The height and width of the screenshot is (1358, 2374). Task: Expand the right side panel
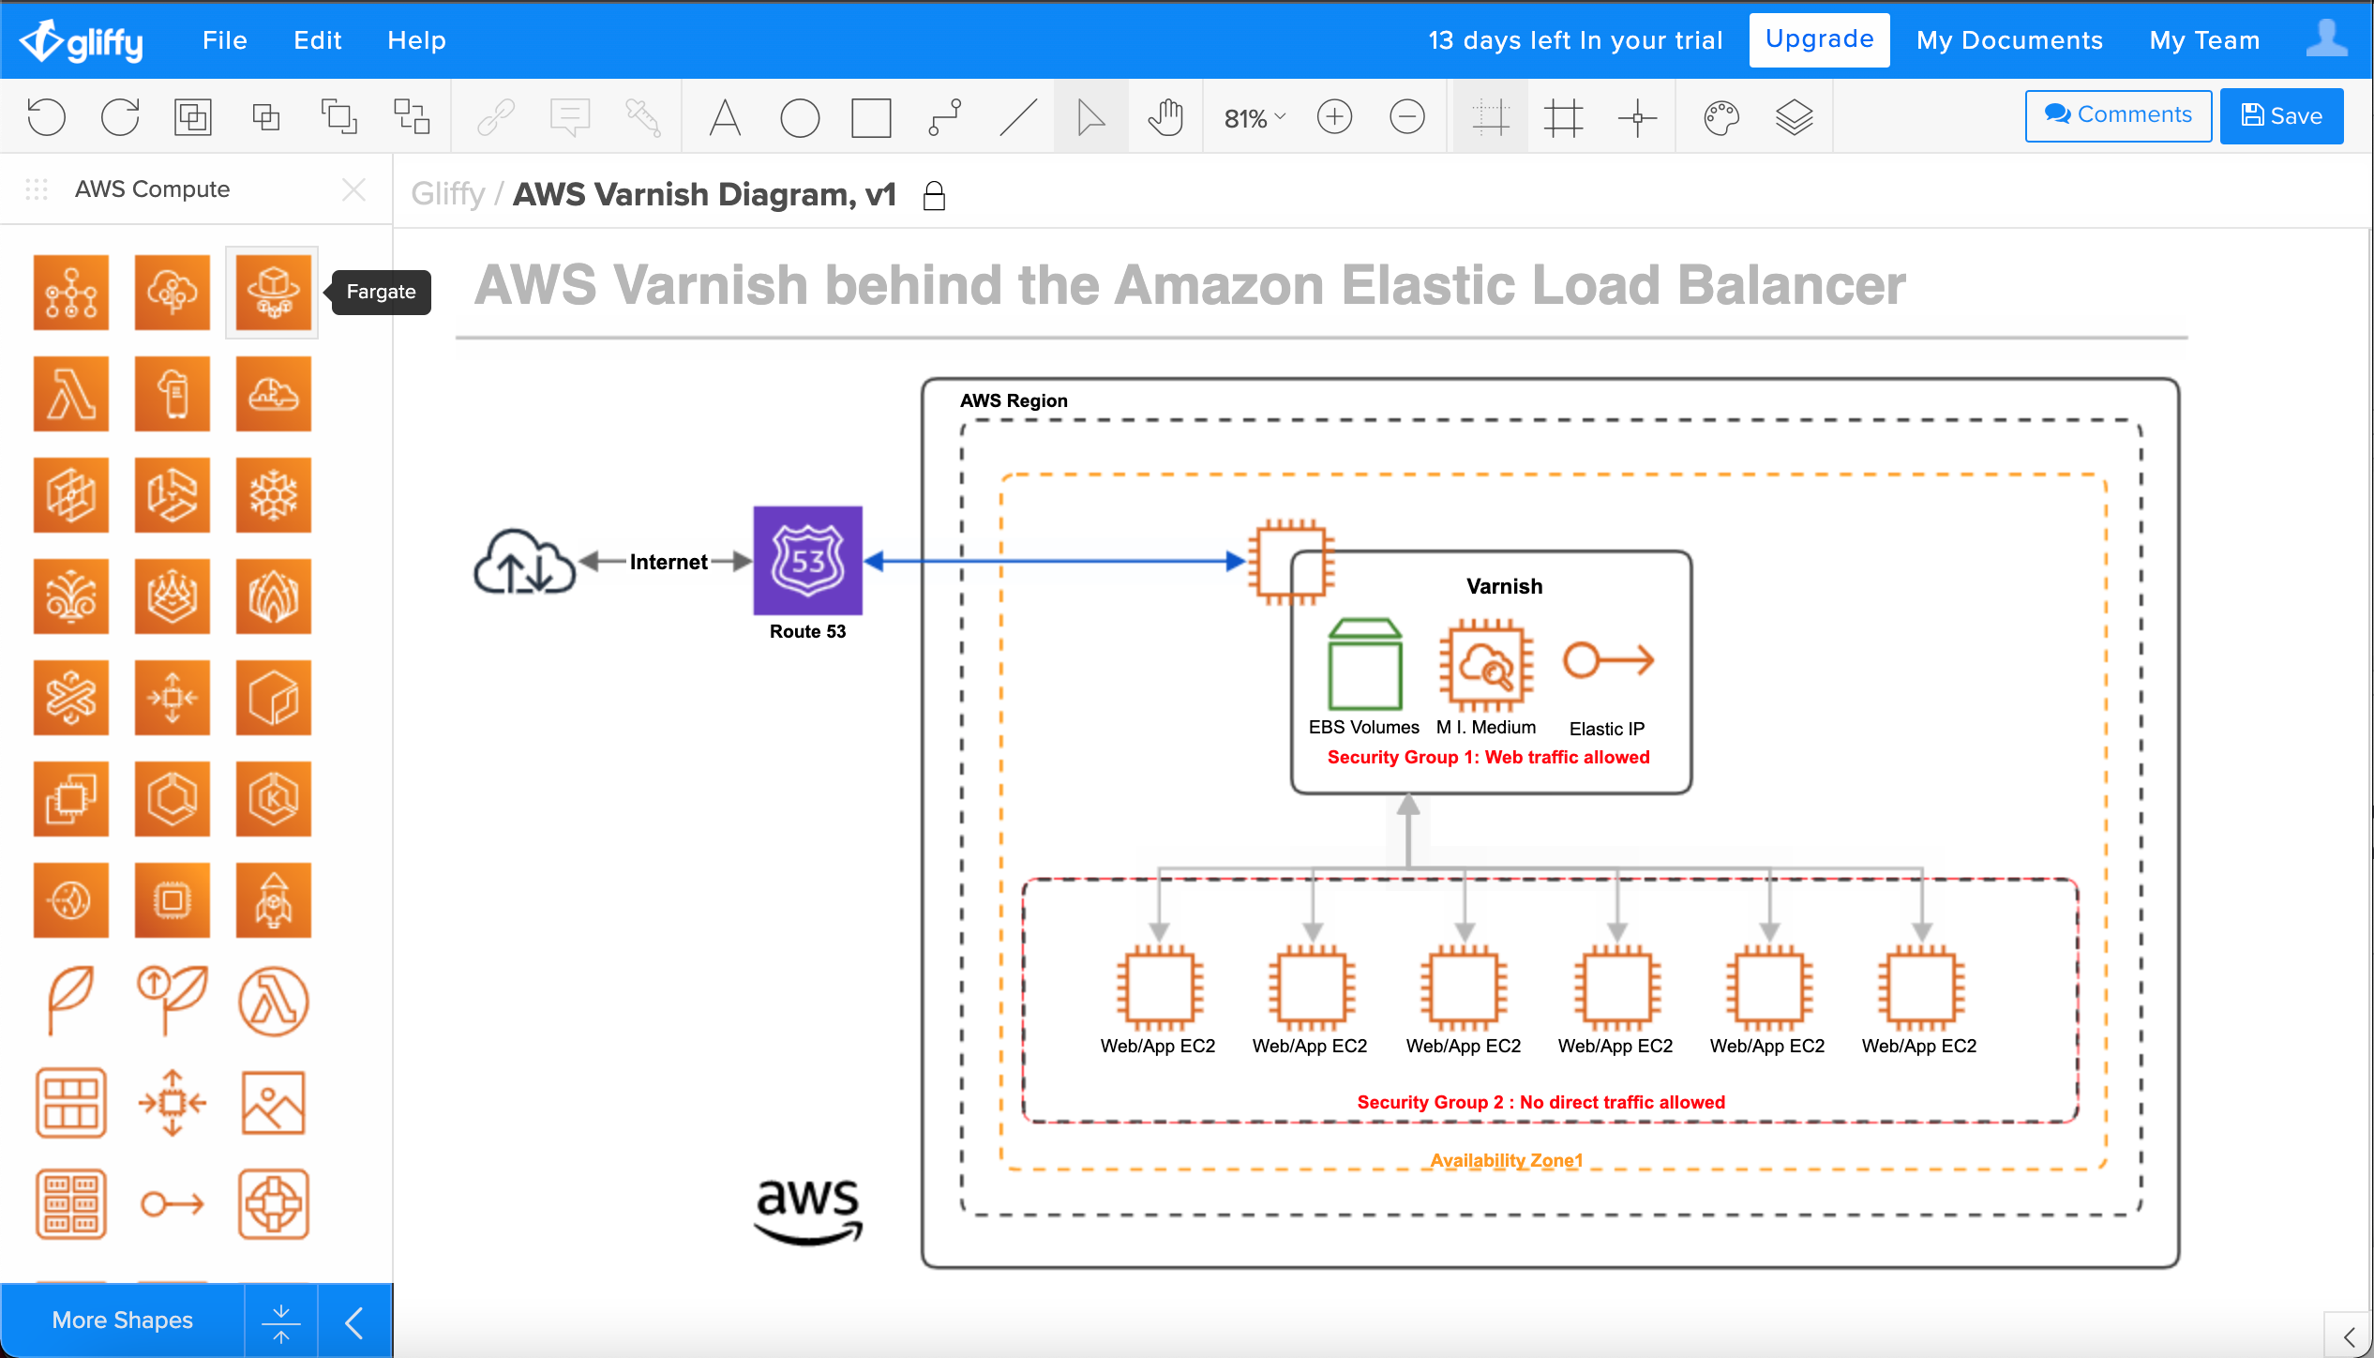(x=2349, y=1335)
